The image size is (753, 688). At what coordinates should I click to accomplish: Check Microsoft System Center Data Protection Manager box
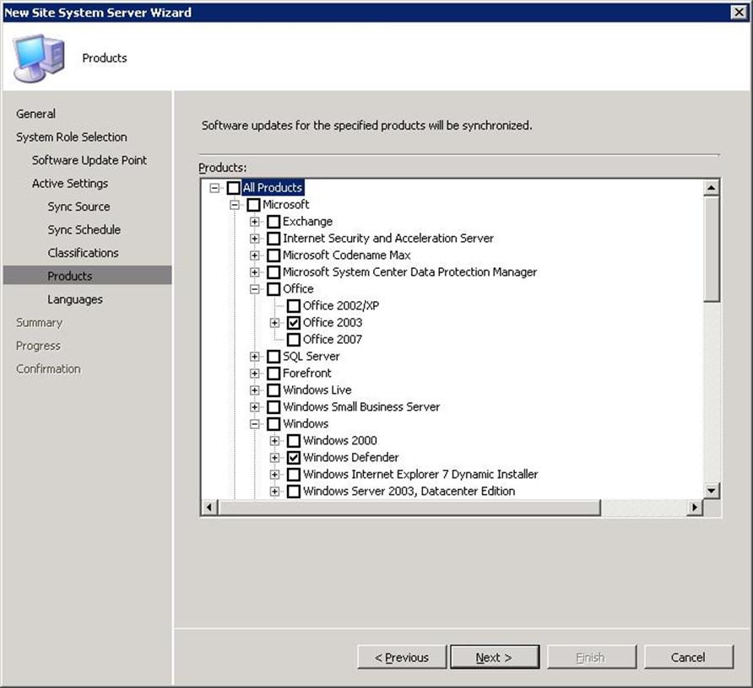(x=274, y=272)
